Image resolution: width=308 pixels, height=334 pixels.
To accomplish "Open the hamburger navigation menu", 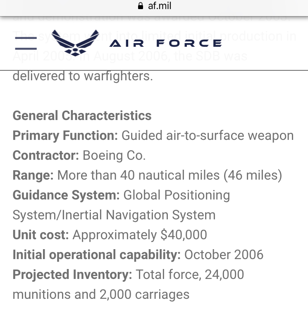I will coord(26,43).
